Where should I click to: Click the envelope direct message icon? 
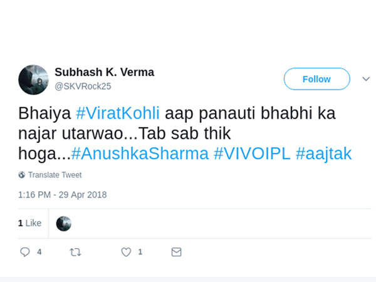[x=177, y=252]
